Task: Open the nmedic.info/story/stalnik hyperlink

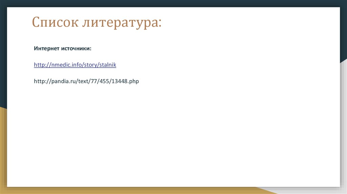Action: click(75, 65)
